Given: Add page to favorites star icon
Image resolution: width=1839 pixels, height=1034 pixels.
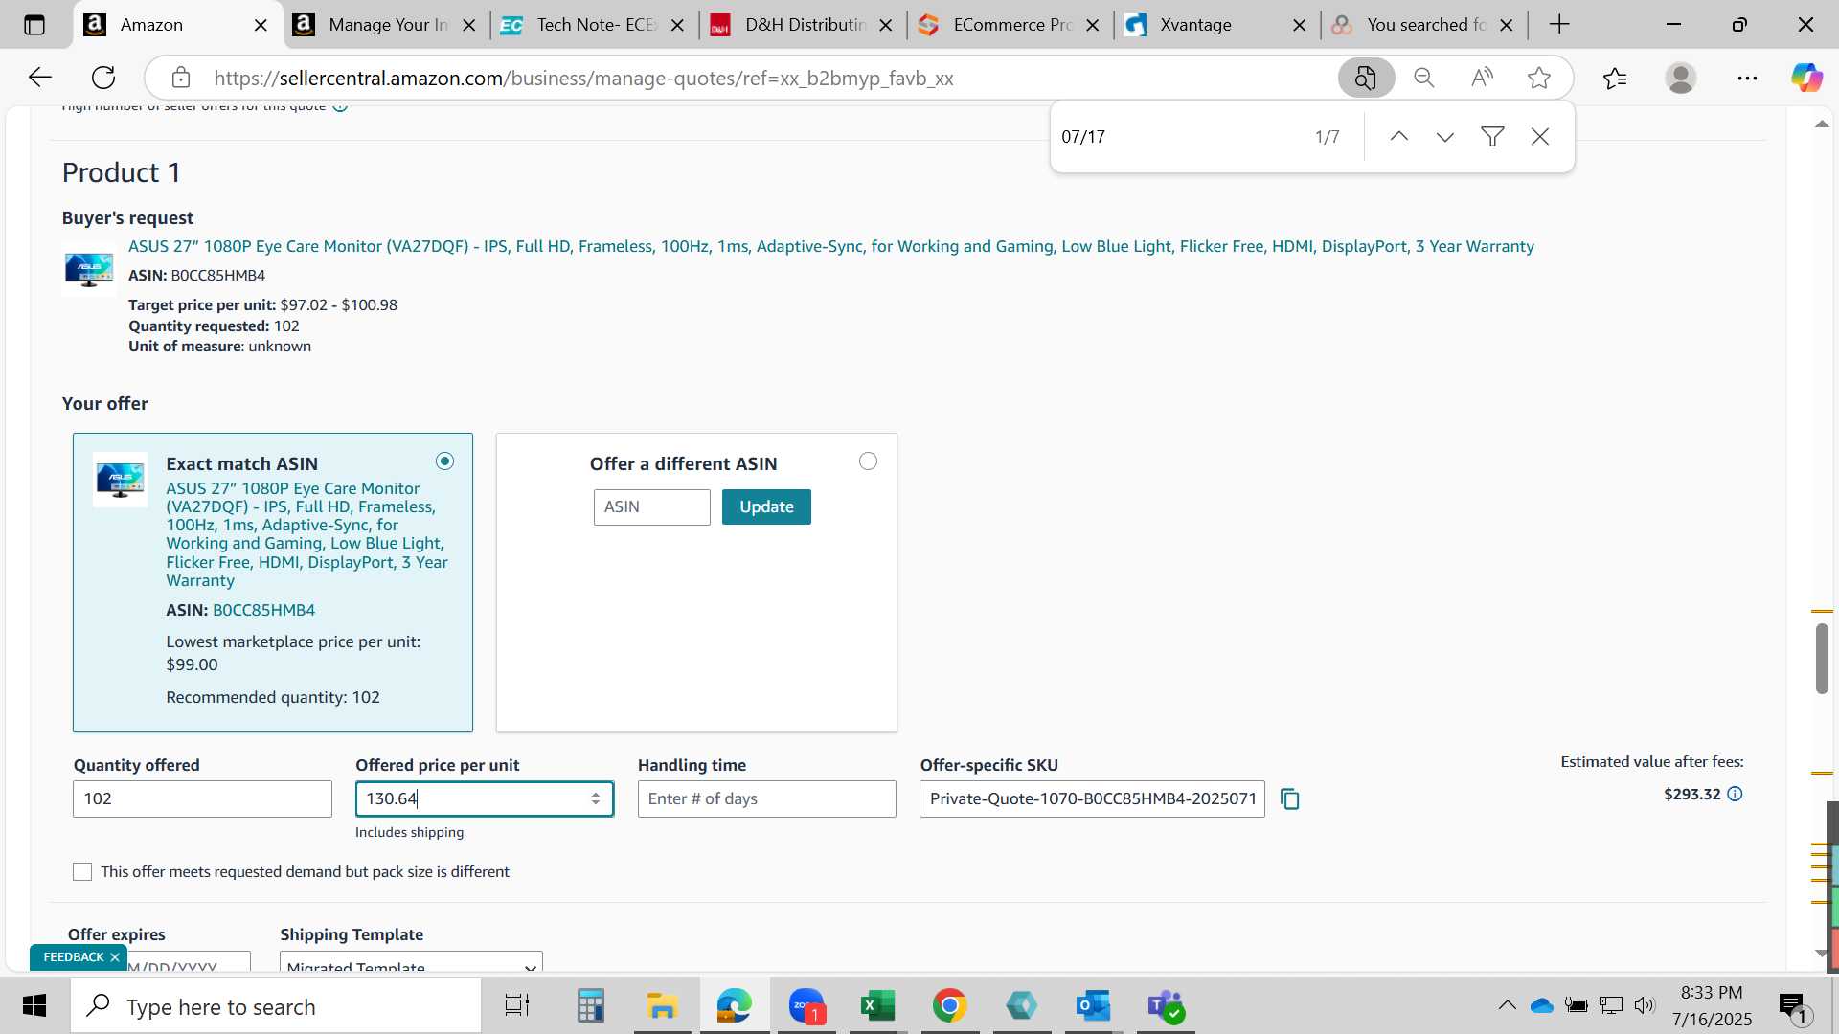Looking at the screenshot, I should (x=1539, y=78).
